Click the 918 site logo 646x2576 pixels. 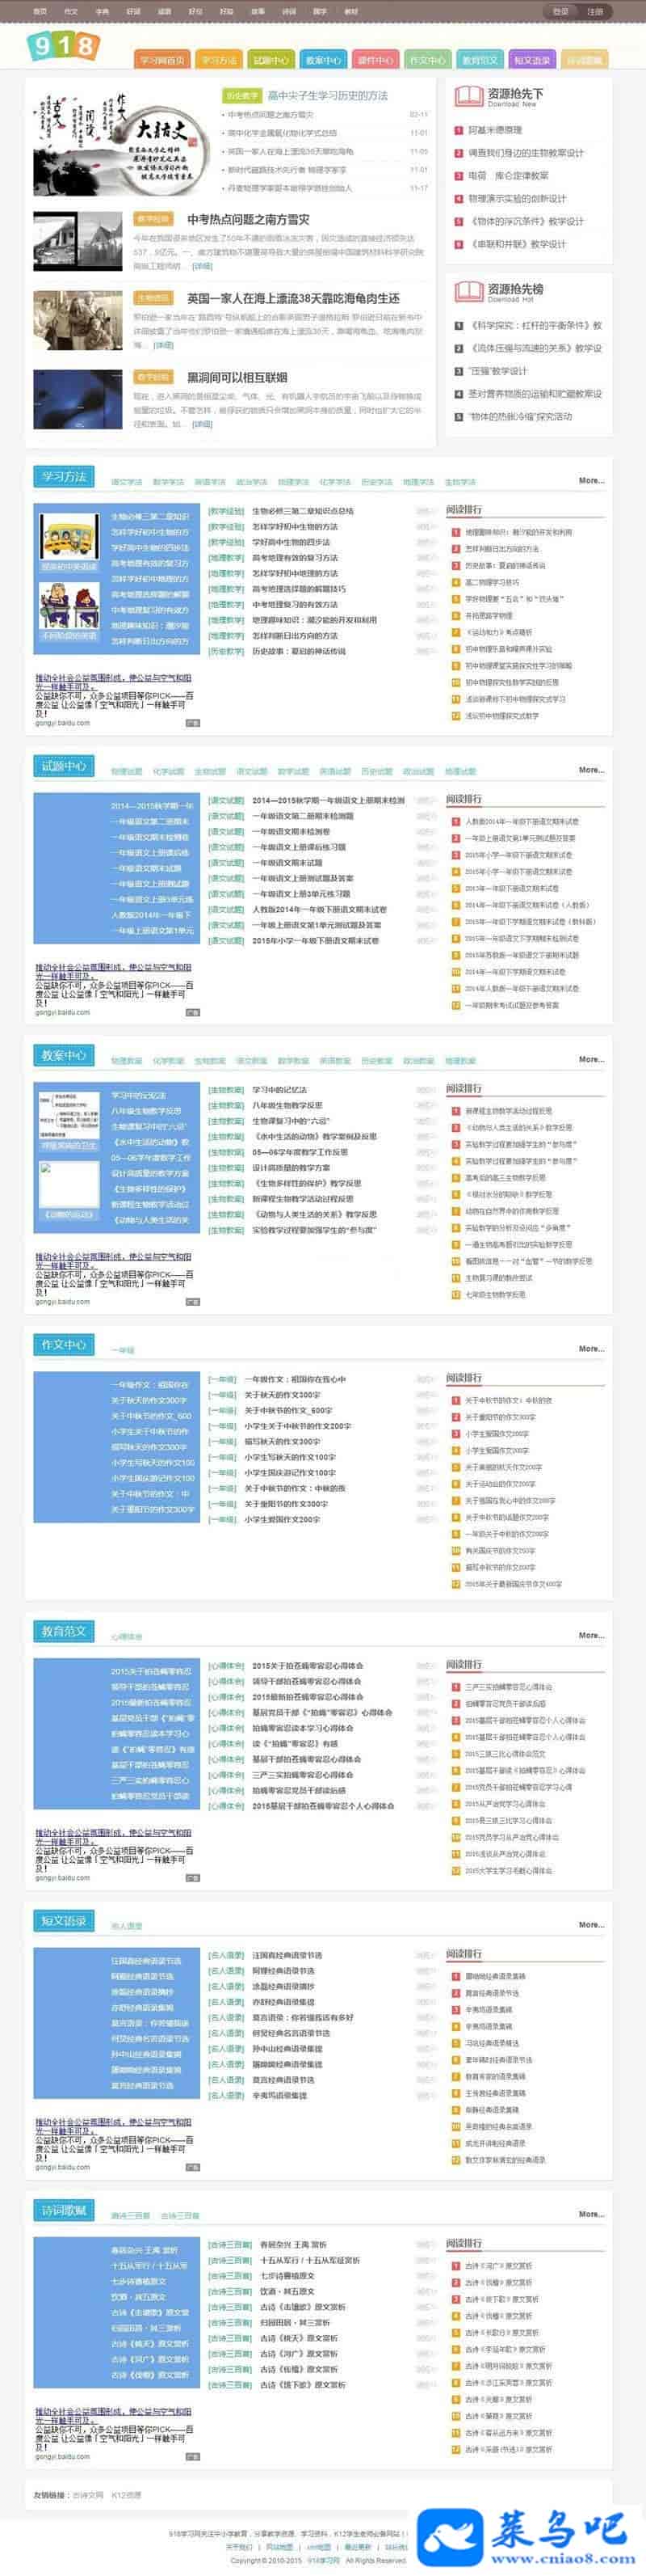pos(63,45)
